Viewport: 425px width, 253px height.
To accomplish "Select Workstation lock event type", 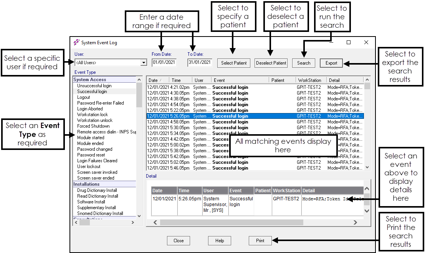I will pyautogui.click(x=93, y=115).
